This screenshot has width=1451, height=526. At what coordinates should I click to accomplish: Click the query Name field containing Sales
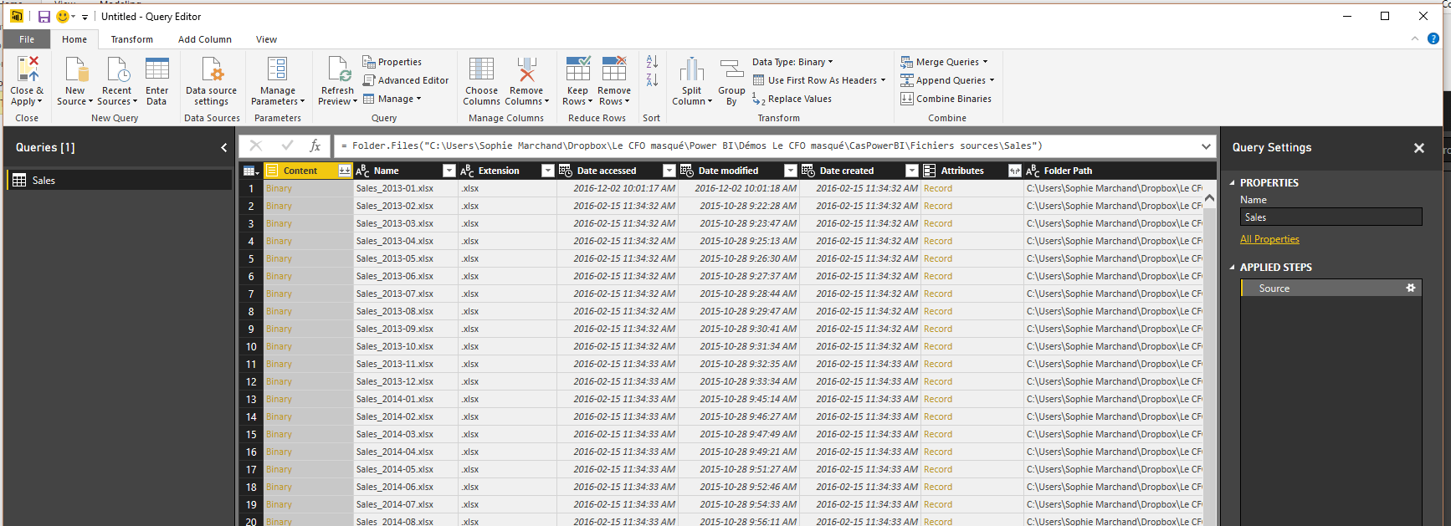coord(1331,217)
